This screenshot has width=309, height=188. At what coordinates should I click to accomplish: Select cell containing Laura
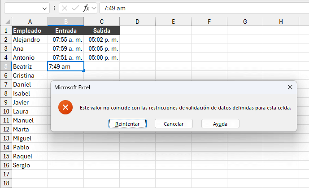pos(30,111)
